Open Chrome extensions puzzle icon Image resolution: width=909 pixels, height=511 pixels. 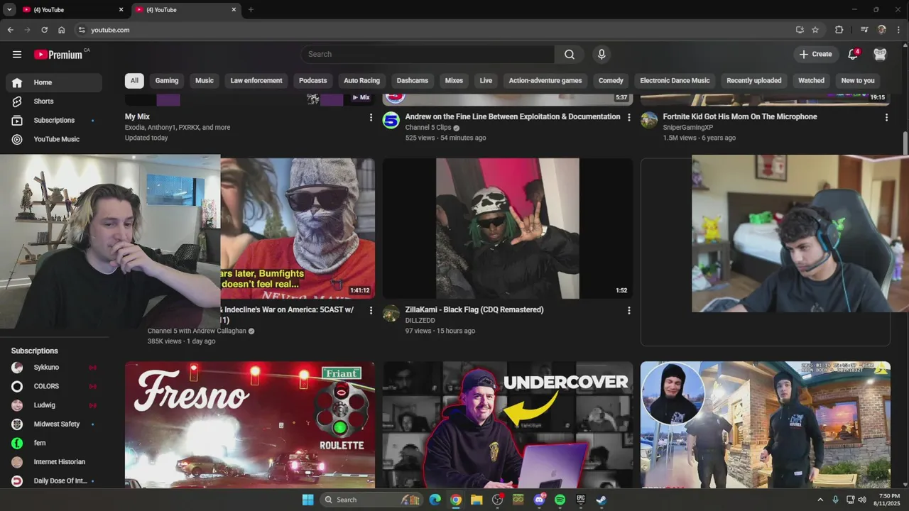[839, 30]
